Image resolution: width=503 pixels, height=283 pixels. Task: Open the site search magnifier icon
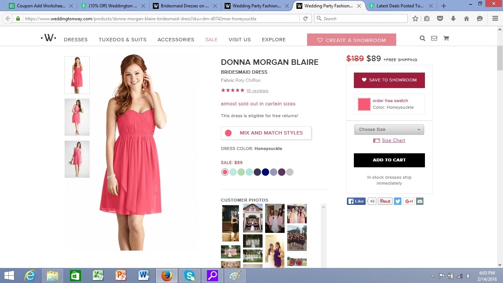click(x=422, y=38)
